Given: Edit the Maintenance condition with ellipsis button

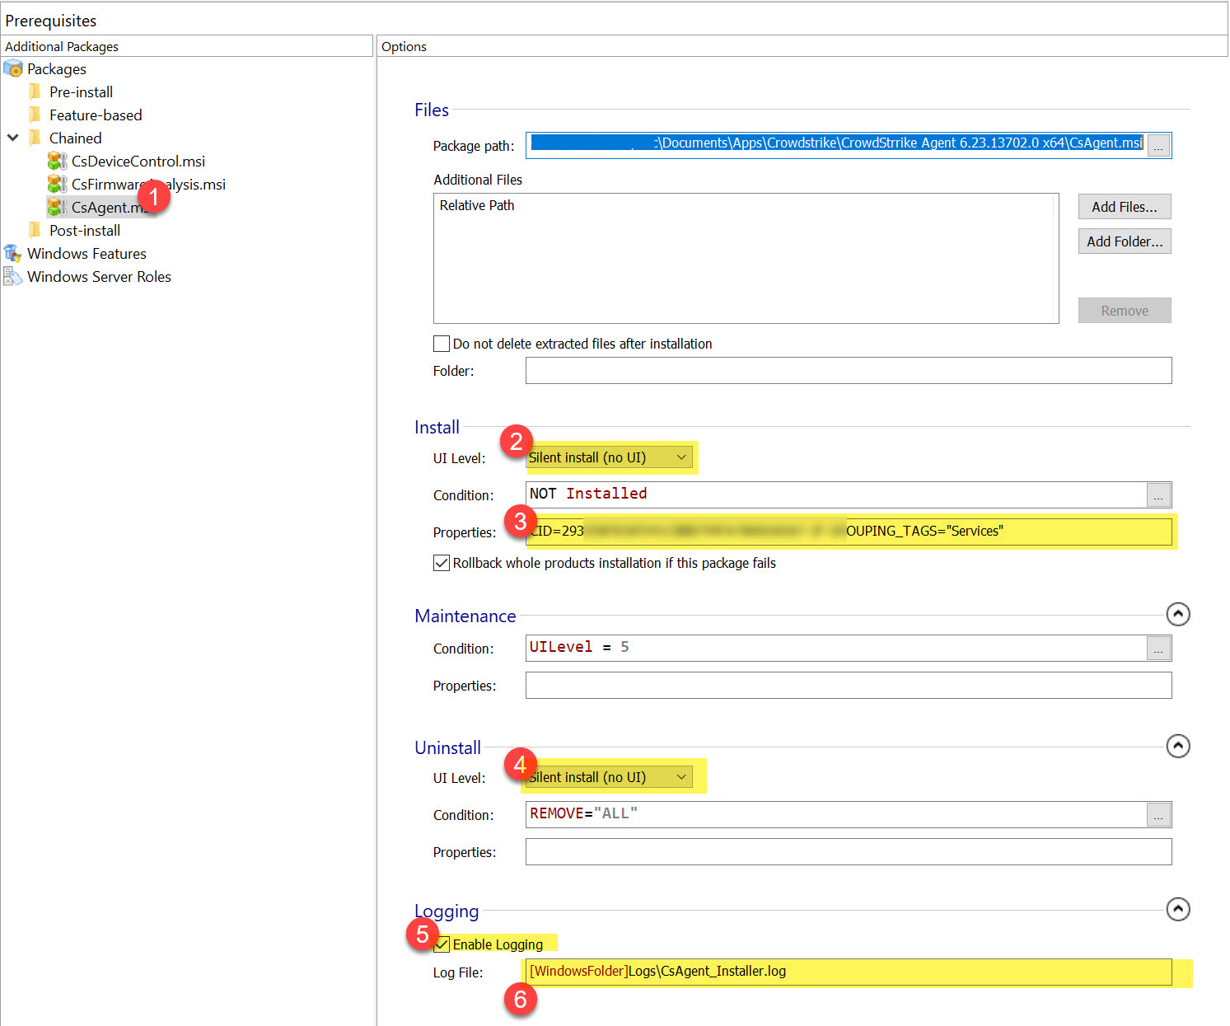Looking at the screenshot, I should coord(1158,649).
